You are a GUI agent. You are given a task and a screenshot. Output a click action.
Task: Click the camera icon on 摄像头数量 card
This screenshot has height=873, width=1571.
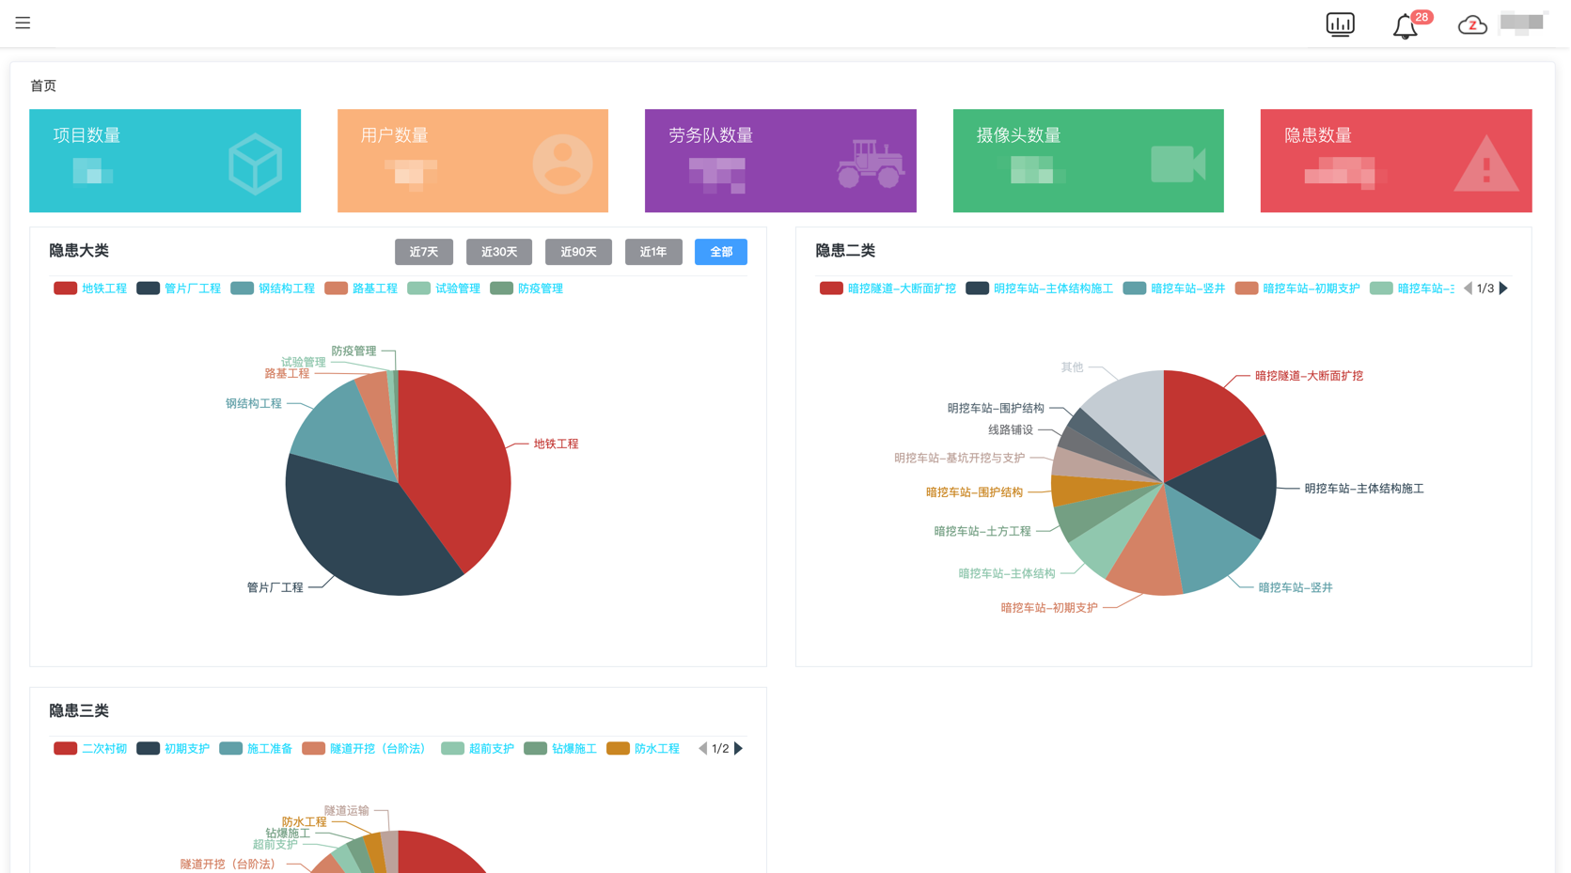point(1178,164)
